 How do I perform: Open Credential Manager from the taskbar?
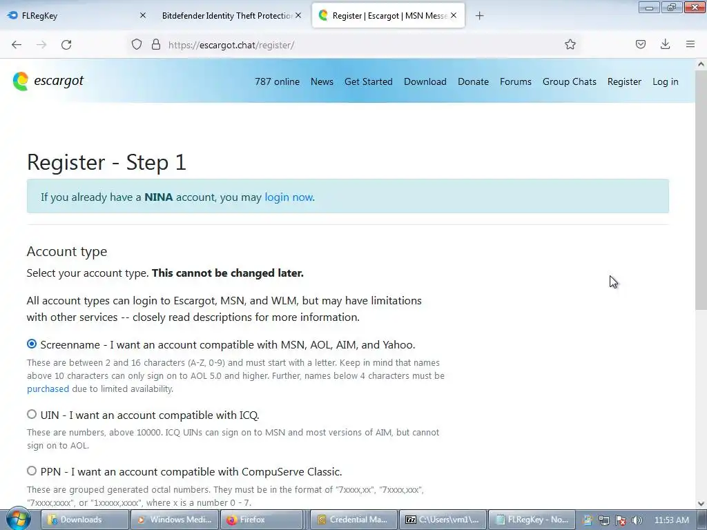[354, 520]
